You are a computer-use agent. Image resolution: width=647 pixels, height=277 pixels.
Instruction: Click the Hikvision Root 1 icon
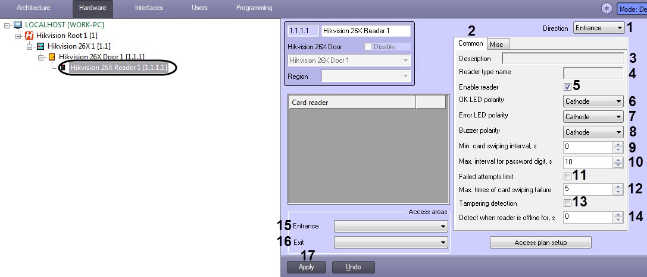pos(29,36)
